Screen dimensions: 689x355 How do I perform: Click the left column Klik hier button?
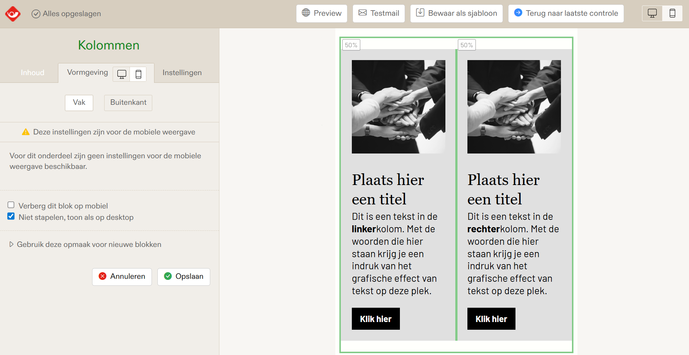(x=376, y=319)
